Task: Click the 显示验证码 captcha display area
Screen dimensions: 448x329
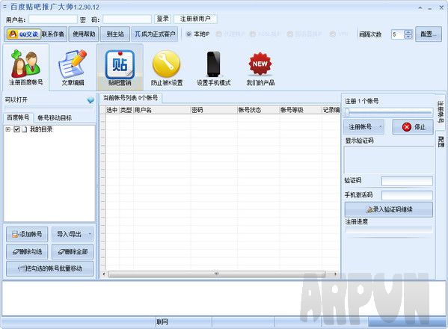Action: 389,159
